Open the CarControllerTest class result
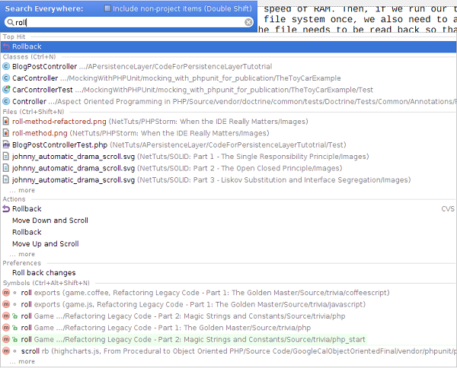This screenshot has height=368, width=457. click(228, 90)
